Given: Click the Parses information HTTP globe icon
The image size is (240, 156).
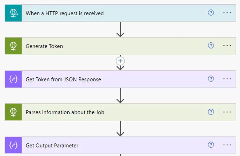Looking at the screenshot, I should [x=13, y=112].
